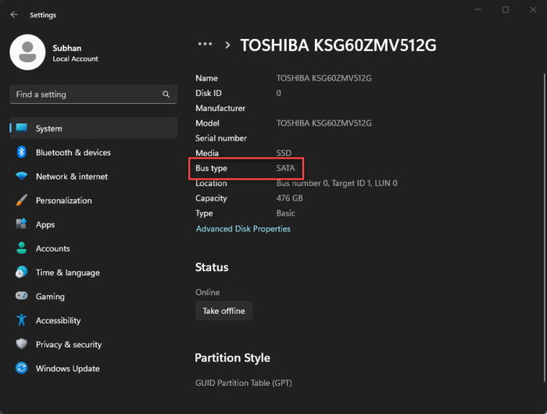Click the breadcrumb chevron arrow
The height and width of the screenshot is (414, 547).
pos(227,45)
